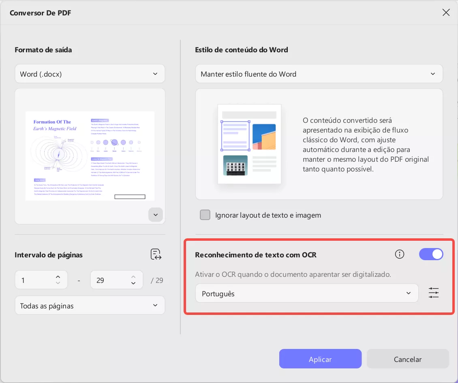This screenshot has width=458, height=383.
Task: Click the Aplicar button
Action: pyautogui.click(x=320, y=359)
